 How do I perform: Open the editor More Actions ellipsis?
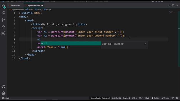point(177,5)
